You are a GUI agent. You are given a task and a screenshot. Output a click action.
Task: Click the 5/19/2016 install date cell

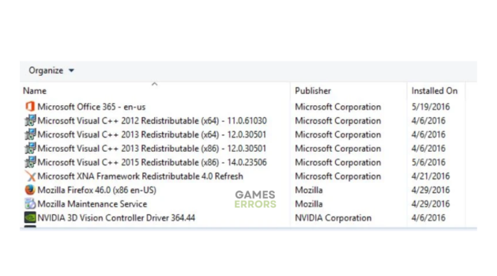(430, 107)
